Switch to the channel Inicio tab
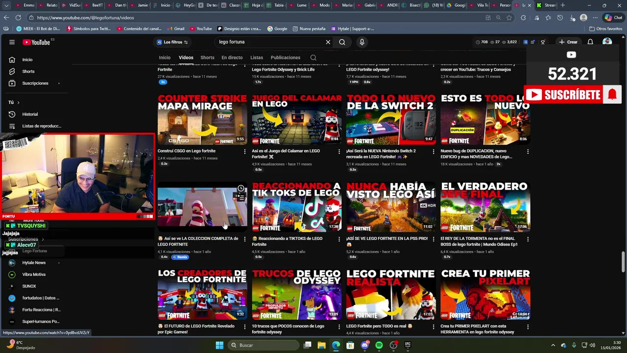Image resolution: width=627 pixels, height=353 pixels. tap(165, 57)
